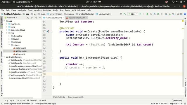187x105 pixels.
Task: Open the Project Structure folder icon
Action: click(x=181, y=14)
